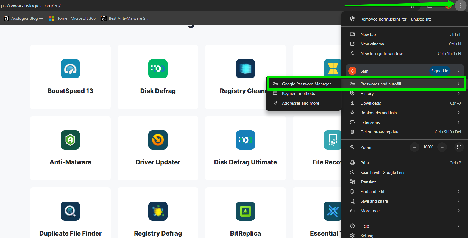Viewport: 468px width, 238px height.
Task: Expand the Sam profile chevron
Action: [459, 71]
